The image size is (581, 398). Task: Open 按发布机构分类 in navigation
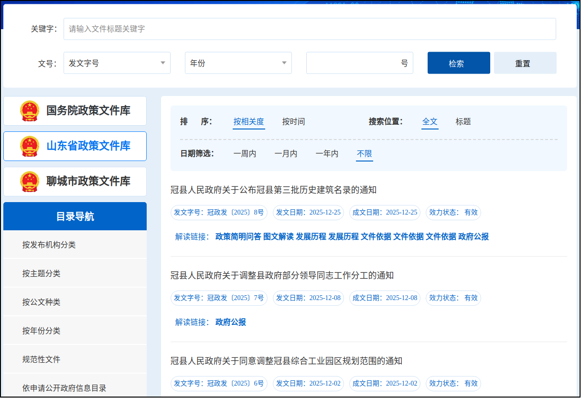coord(75,245)
